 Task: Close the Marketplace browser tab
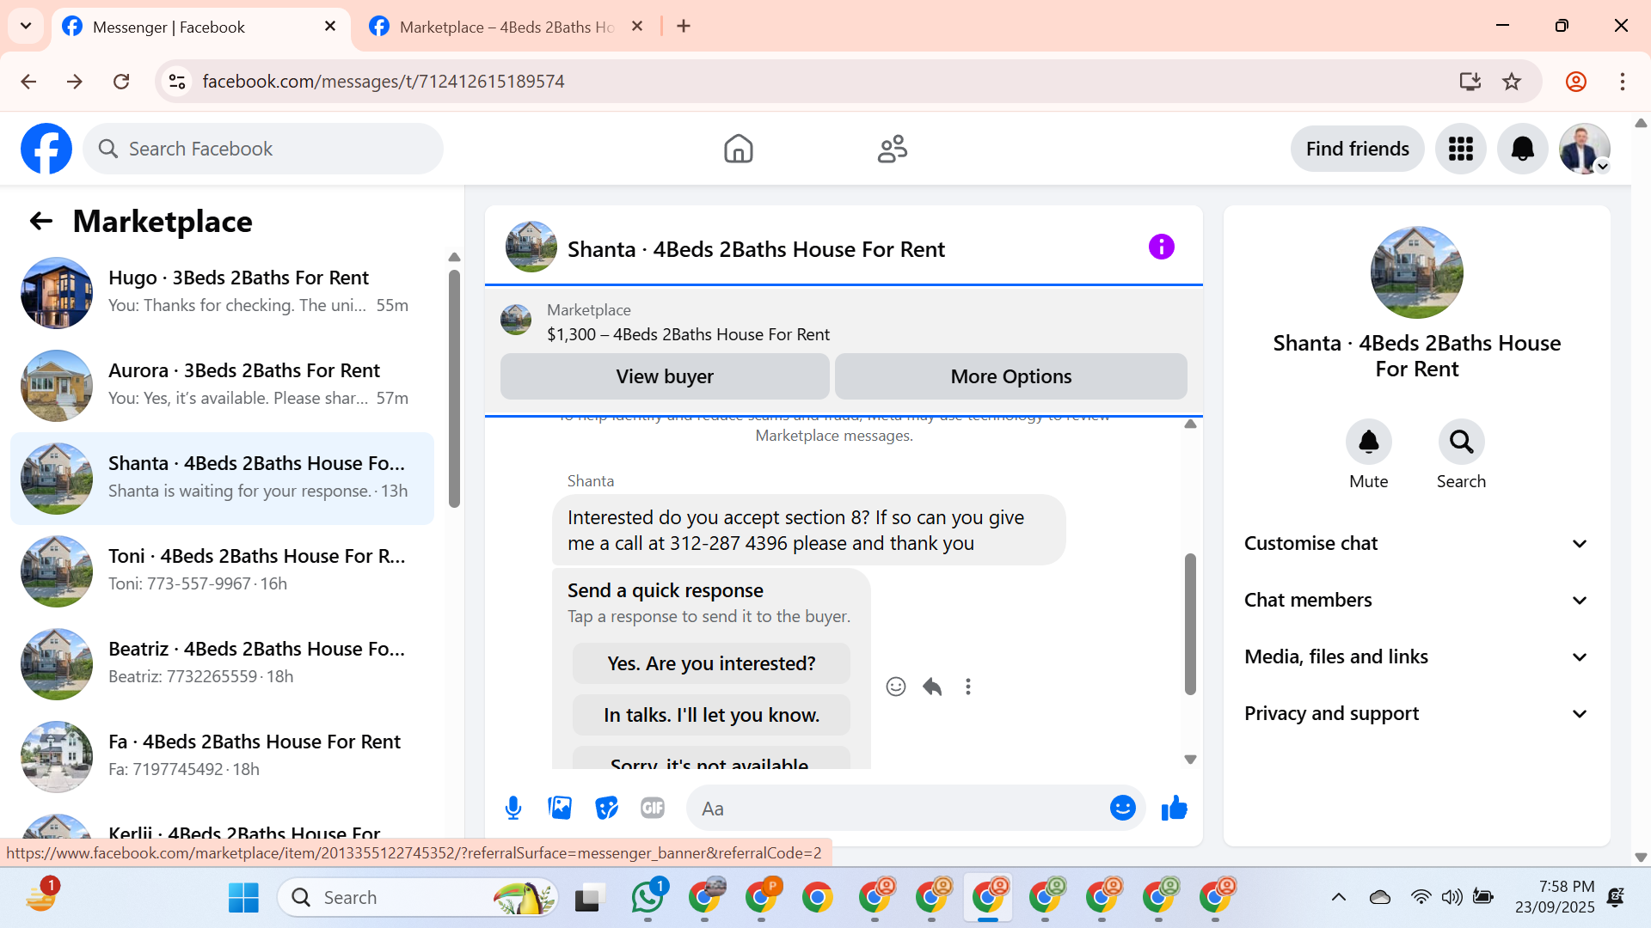coord(637,27)
